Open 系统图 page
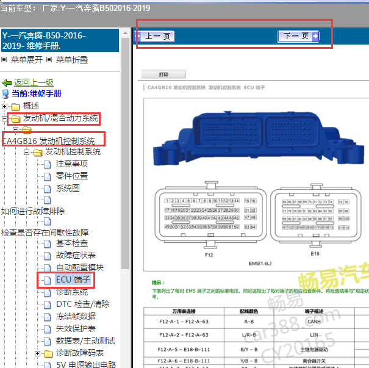The height and width of the screenshot is (368, 369). [x=68, y=188]
